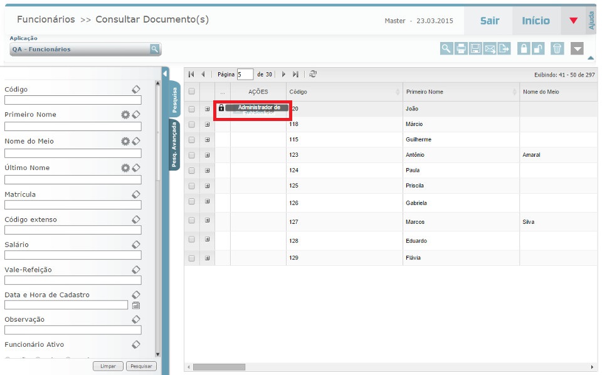The height and width of the screenshot is (375, 602).
Task: Click the save floppy disk icon
Action: 475,49
